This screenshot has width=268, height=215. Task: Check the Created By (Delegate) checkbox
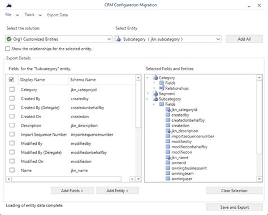[12, 107]
